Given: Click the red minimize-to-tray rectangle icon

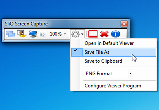Looking at the screenshot, I should (x=93, y=34).
